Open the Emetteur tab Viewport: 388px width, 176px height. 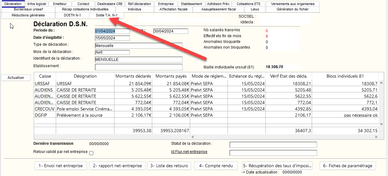click(x=60, y=4)
